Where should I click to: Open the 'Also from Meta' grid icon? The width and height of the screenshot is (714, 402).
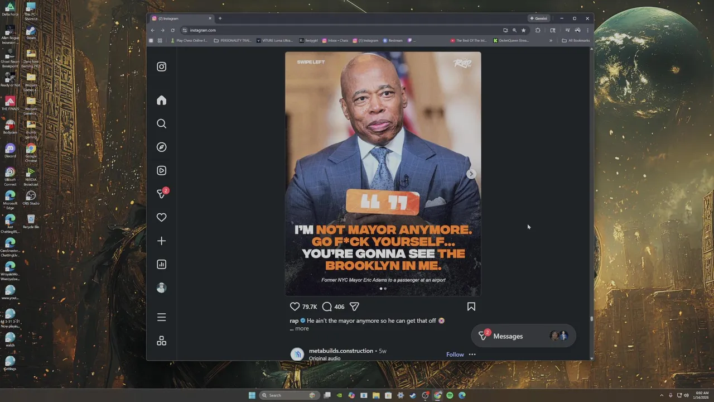[161, 341]
